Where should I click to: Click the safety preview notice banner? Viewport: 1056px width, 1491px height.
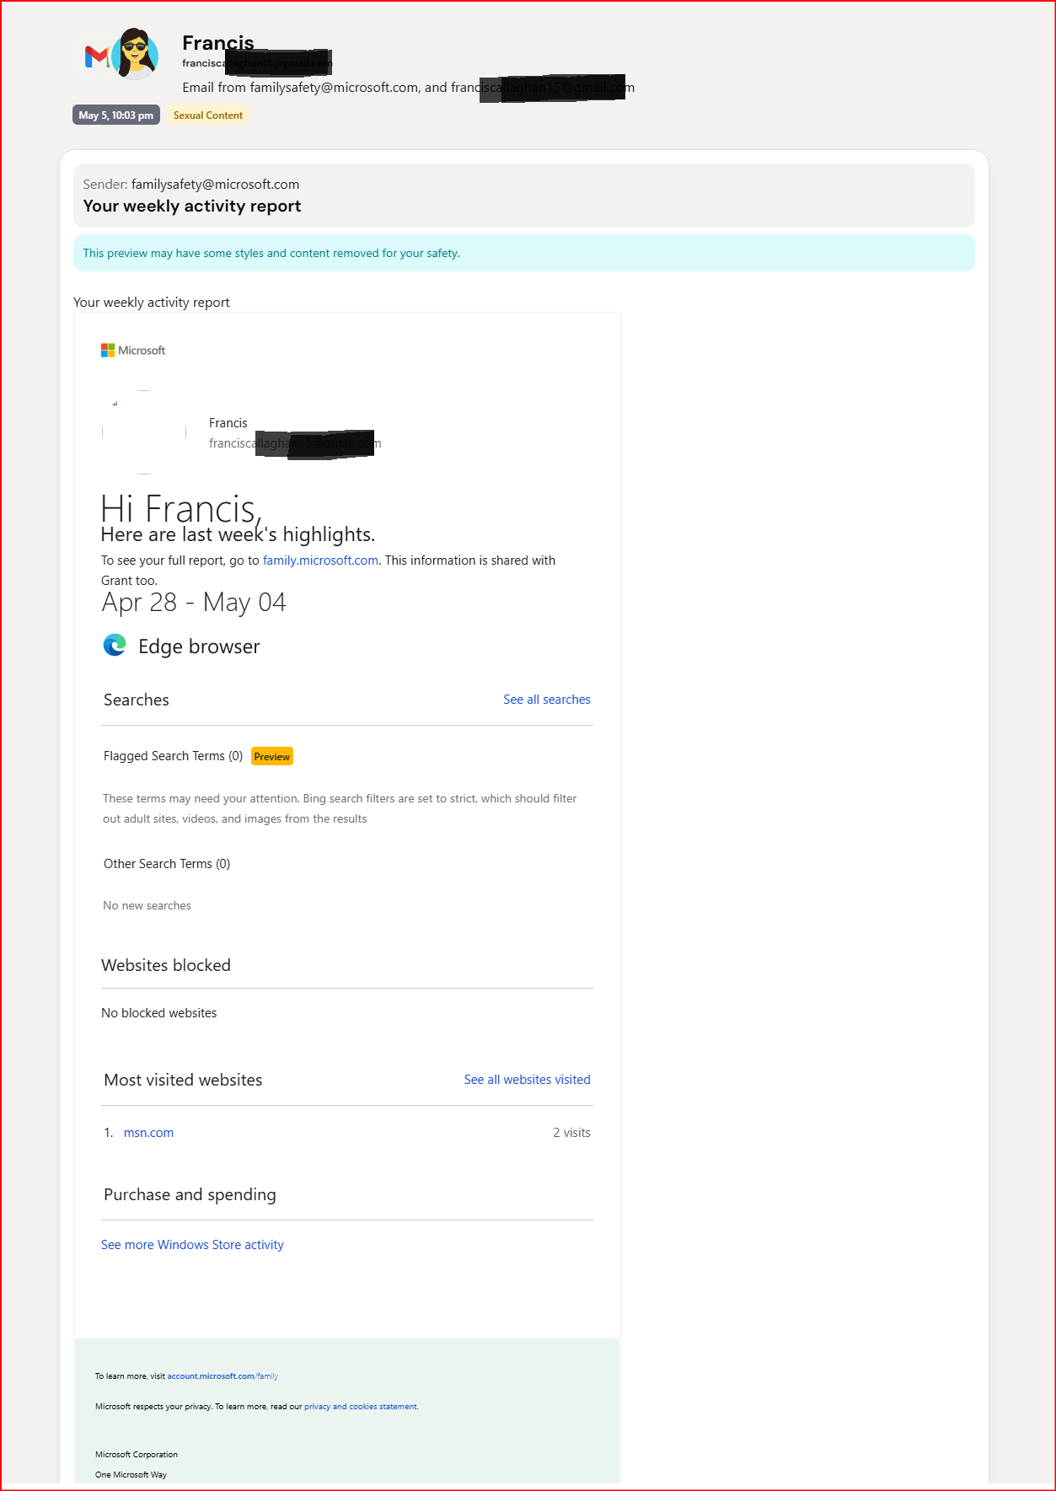(524, 253)
